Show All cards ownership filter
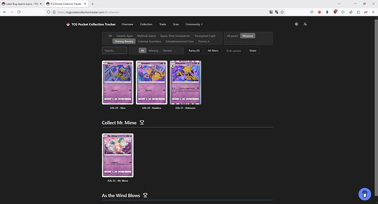This screenshot has width=378, height=204. click(x=142, y=50)
